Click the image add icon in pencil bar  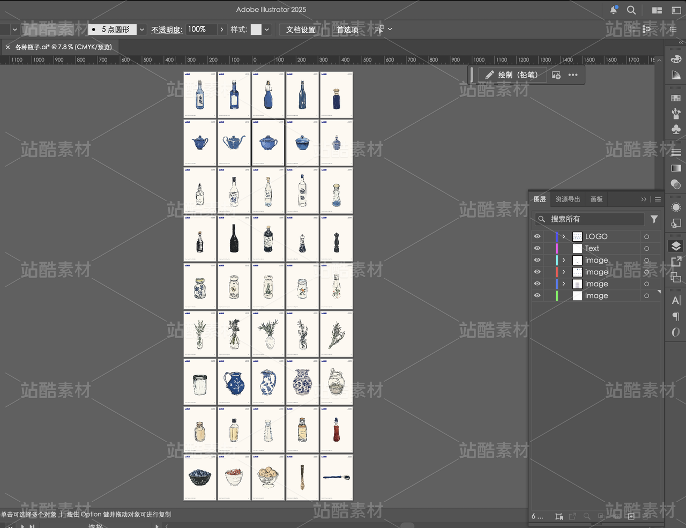(556, 75)
